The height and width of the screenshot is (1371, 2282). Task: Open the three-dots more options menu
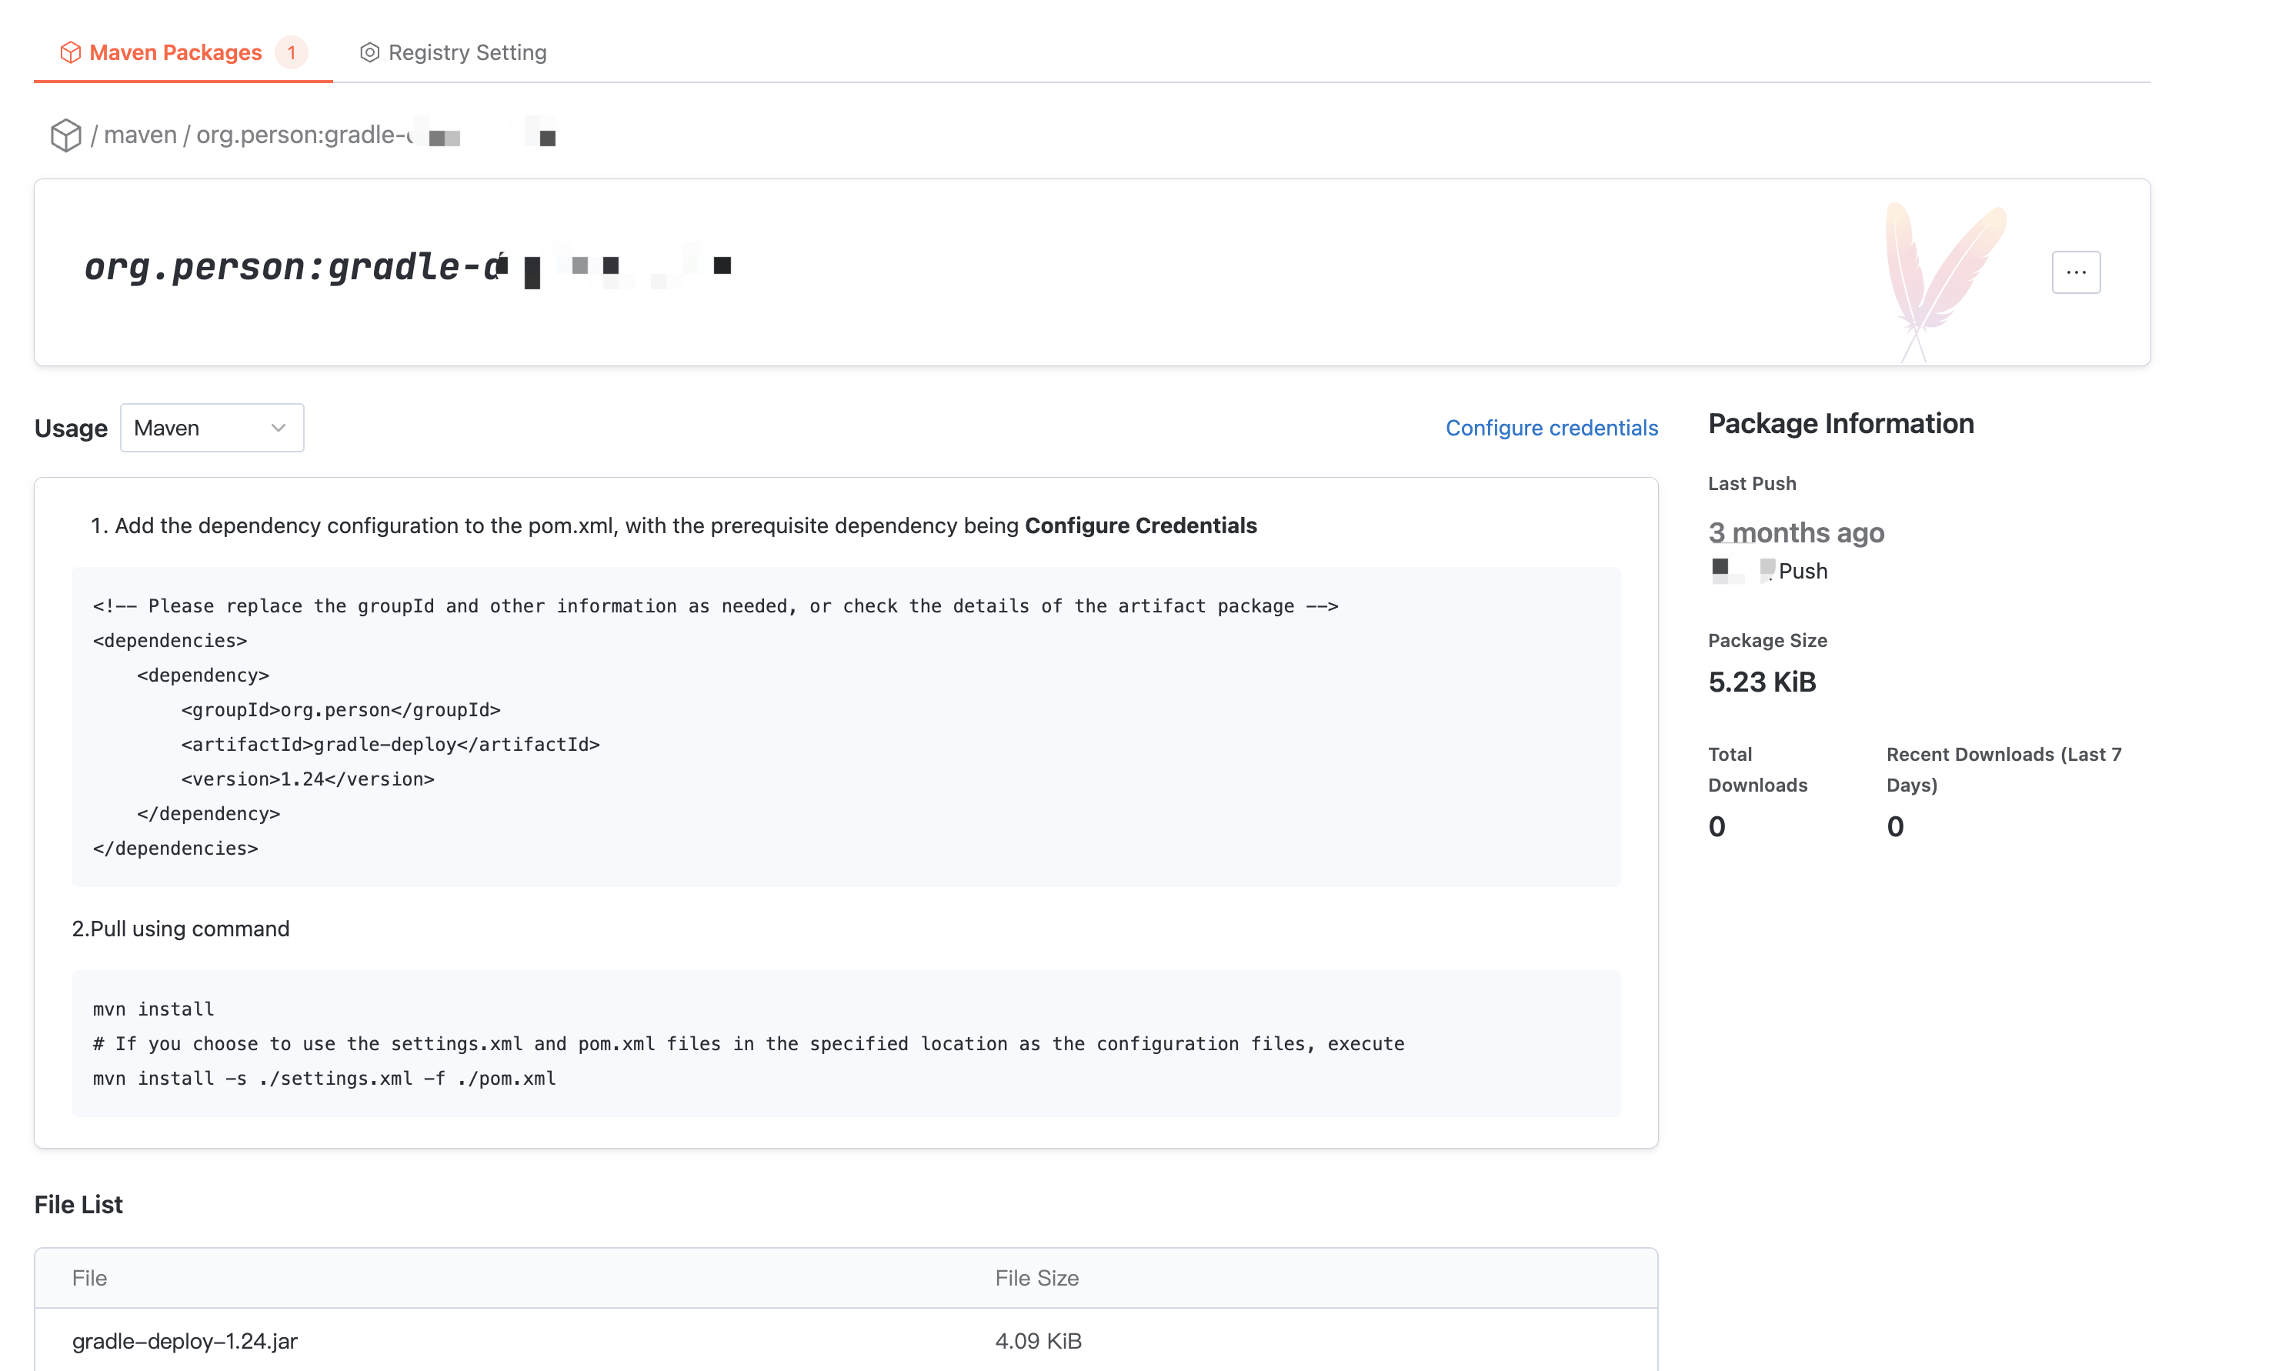(x=2075, y=272)
